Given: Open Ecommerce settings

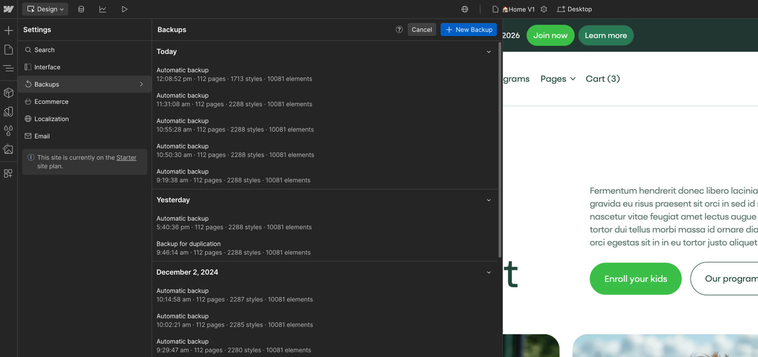Looking at the screenshot, I should (x=84, y=101).
